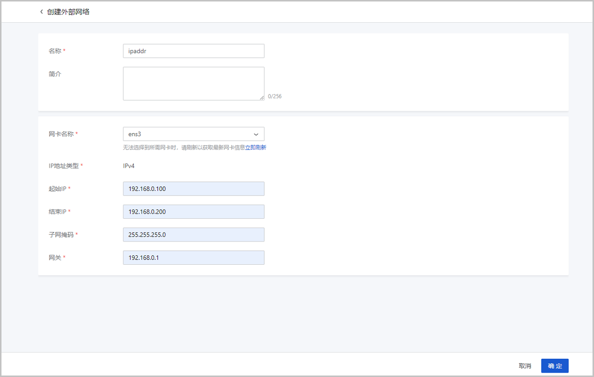Select ens3 in the NIC combo box
This screenshot has width=594, height=377.
click(x=193, y=134)
